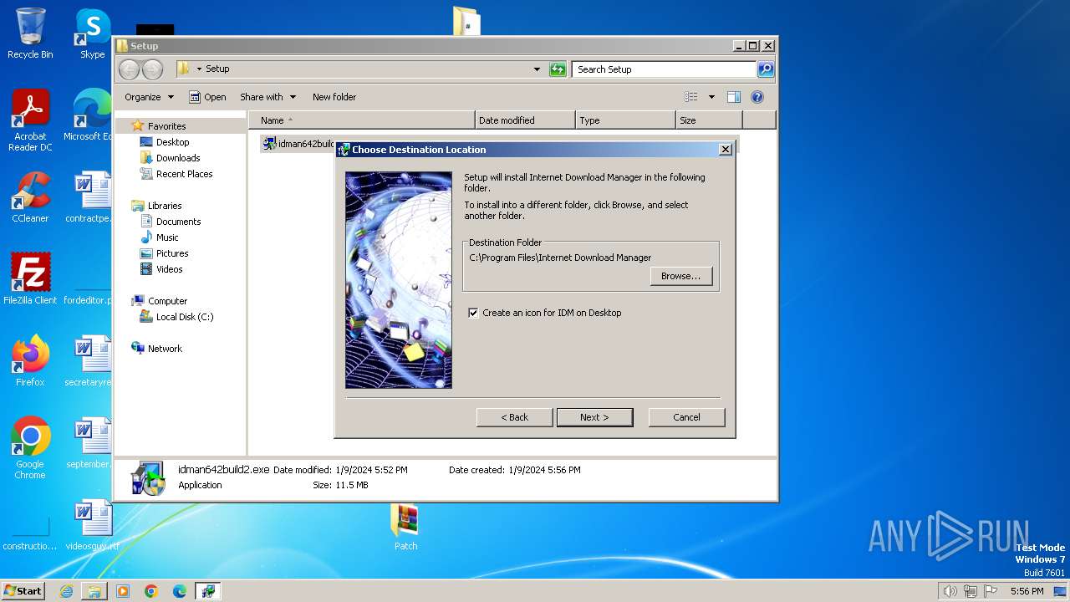This screenshot has width=1070, height=602.
Task: Open view options dropdown arrow
Action: tap(711, 97)
